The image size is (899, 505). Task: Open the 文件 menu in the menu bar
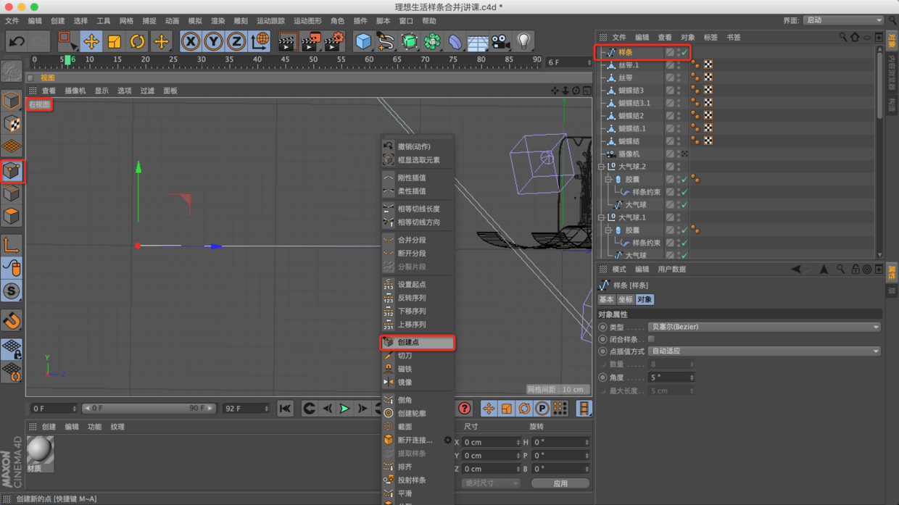pyautogui.click(x=12, y=21)
